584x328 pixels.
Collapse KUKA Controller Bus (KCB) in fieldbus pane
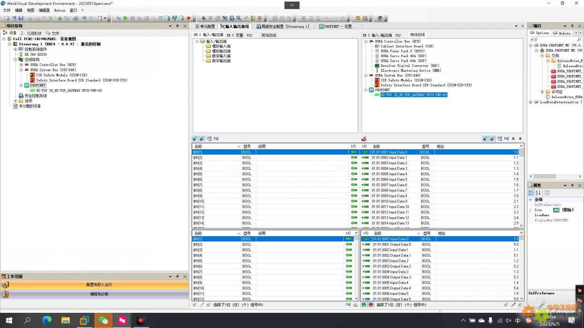click(366, 41)
